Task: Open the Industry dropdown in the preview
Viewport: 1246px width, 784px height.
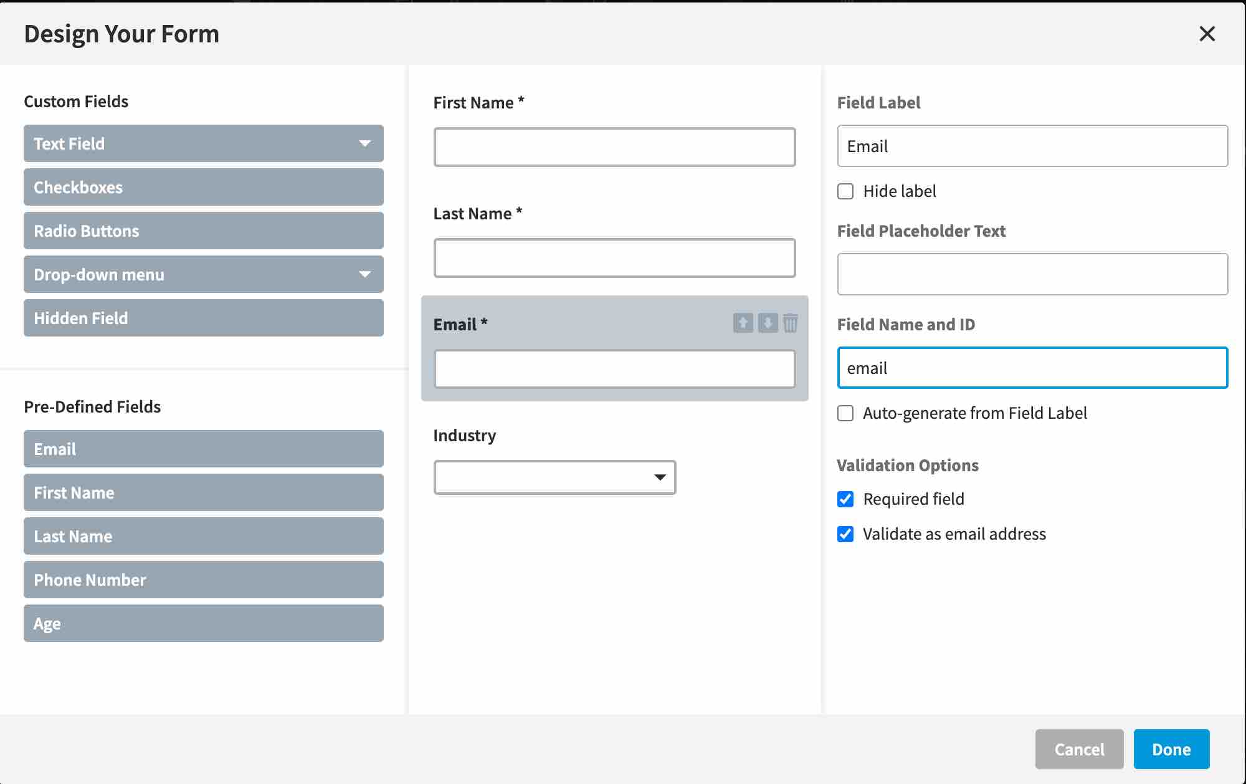Action: pyautogui.click(x=659, y=477)
